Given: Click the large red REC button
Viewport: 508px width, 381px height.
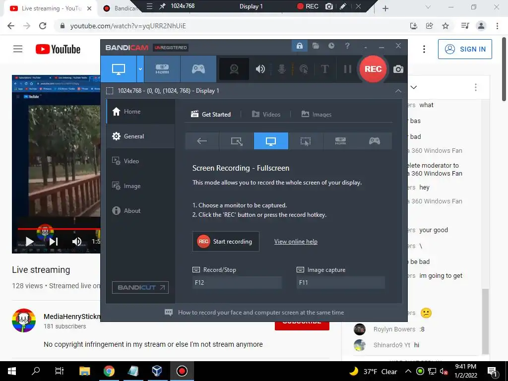Looking at the screenshot, I should click(x=373, y=69).
